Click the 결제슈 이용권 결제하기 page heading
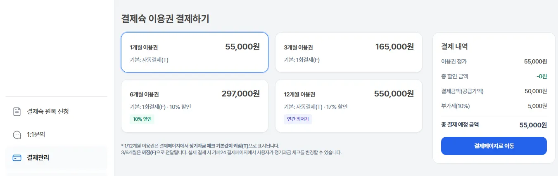The height and width of the screenshot is (176, 558). click(165, 19)
